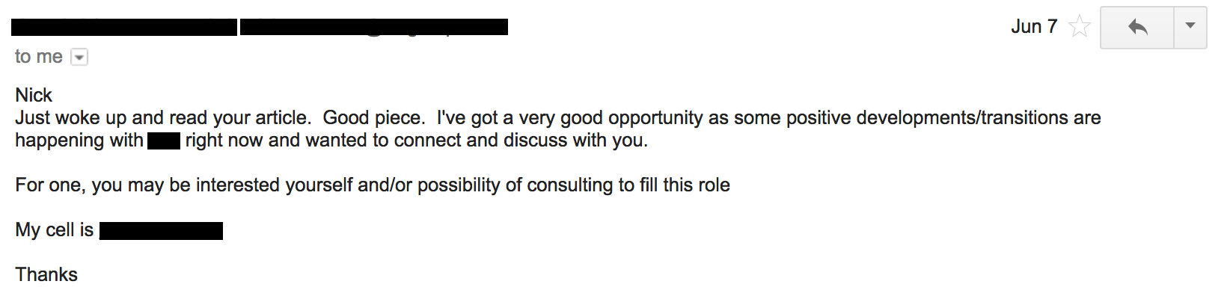The image size is (1230, 296).
Task: Click the reply arrow button
Action: click(x=1137, y=28)
